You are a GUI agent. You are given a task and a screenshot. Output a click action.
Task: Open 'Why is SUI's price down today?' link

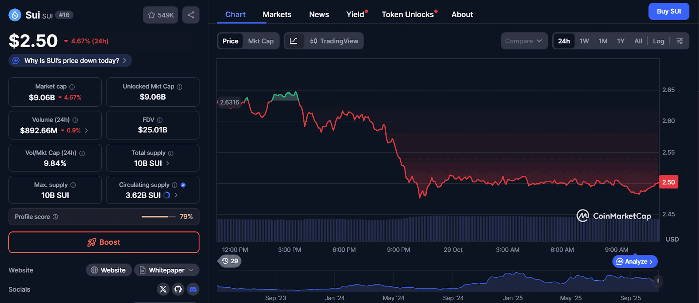click(71, 61)
